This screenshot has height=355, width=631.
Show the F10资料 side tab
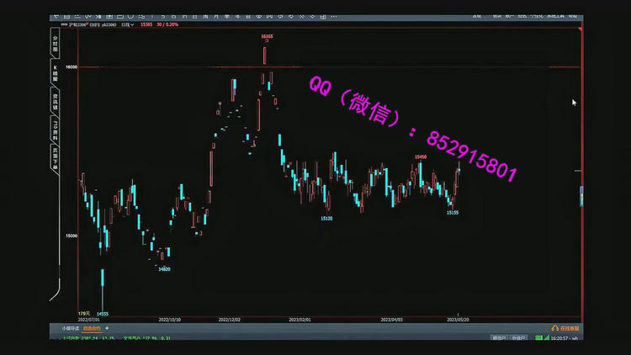click(x=56, y=129)
